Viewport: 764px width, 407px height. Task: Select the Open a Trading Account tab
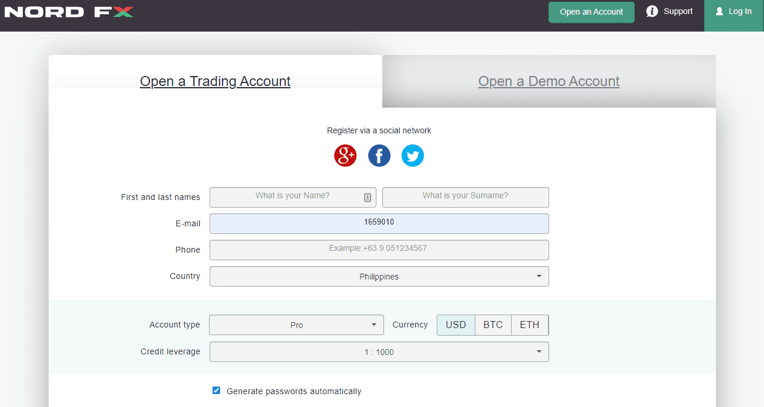215,81
